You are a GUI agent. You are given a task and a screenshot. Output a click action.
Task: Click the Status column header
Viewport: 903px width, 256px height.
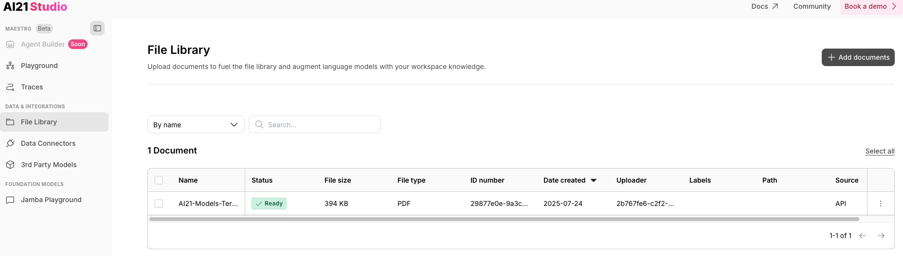(262, 180)
